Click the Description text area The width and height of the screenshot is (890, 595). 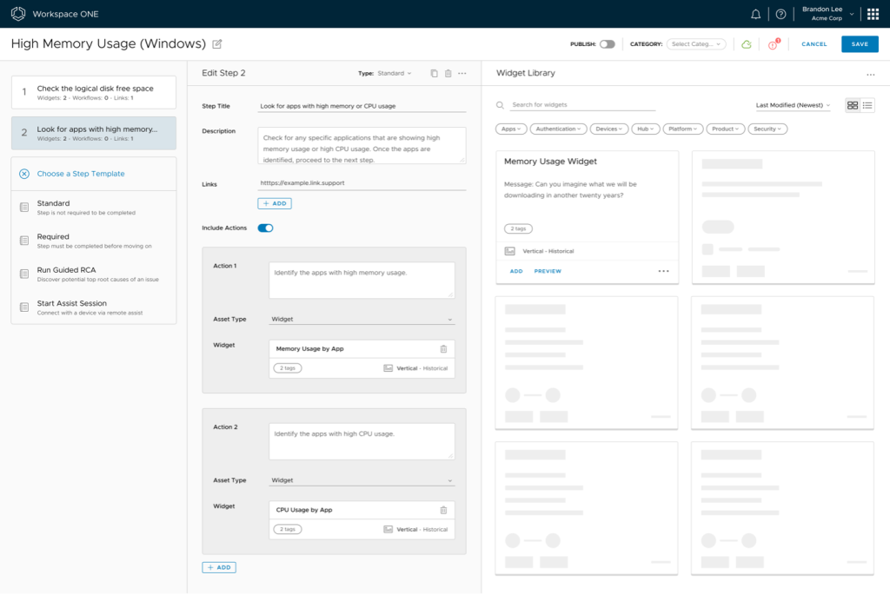click(362, 146)
